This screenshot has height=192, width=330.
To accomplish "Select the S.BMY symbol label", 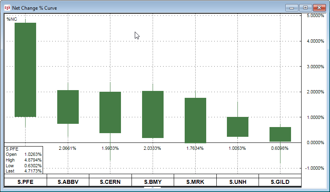I will coord(153,182).
